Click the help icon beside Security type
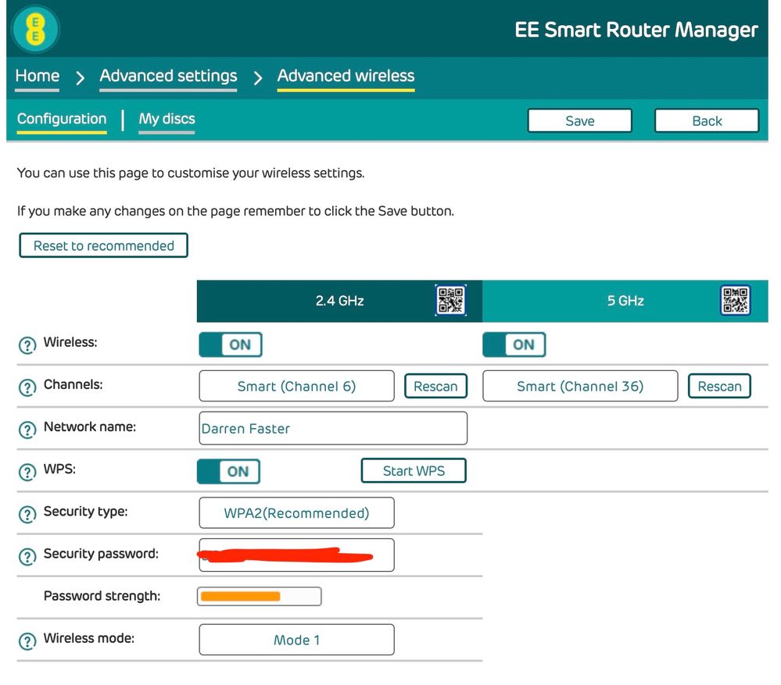Screen dimensions: 781x685 pos(27,514)
